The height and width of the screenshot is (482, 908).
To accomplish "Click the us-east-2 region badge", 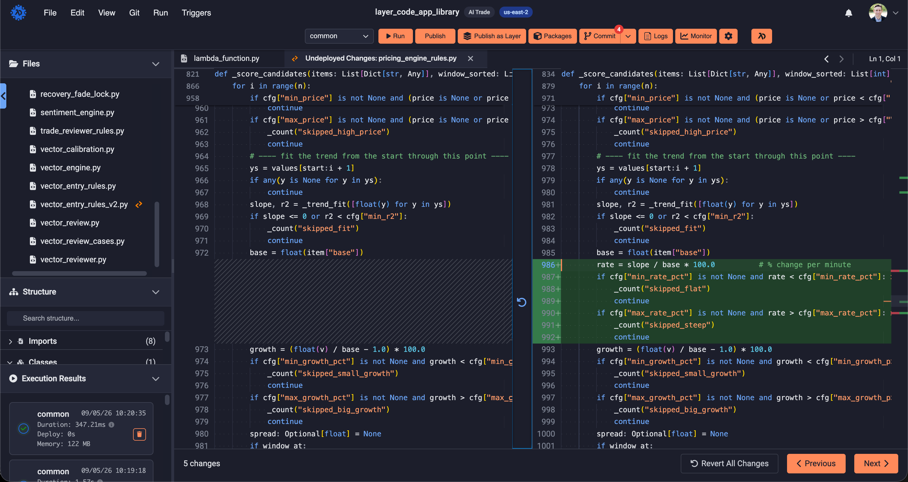I will pos(515,12).
